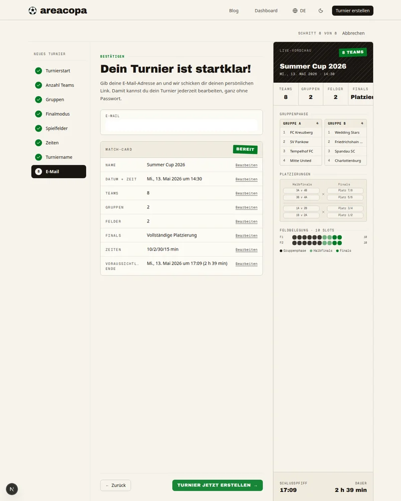Screen dimensions: 401x501
Task: Focus the E-Mail input field
Action: coord(181,125)
